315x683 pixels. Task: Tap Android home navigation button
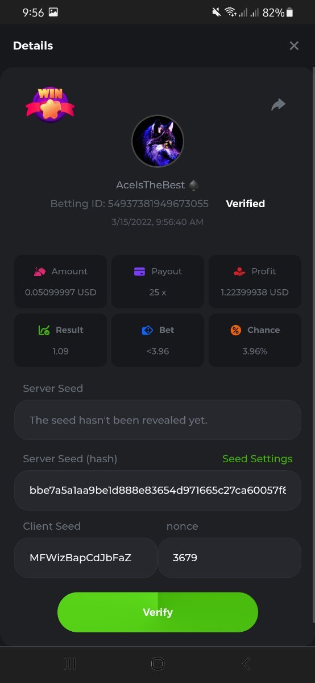pyautogui.click(x=157, y=664)
